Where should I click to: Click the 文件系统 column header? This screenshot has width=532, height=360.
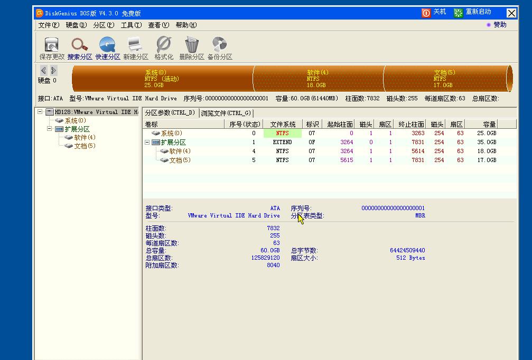pyautogui.click(x=283, y=124)
